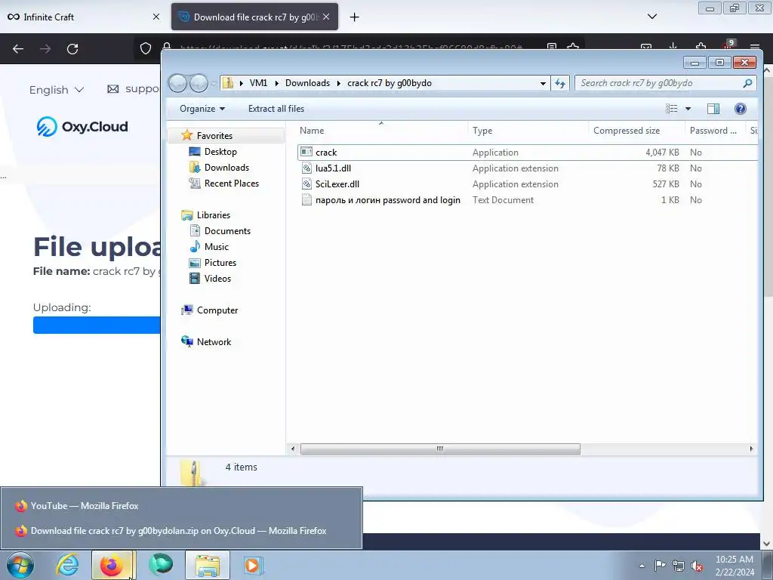Click the horizontal scrollbar in file list
Screen dimensions: 773x580
pyautogui.click(x=440, y=449)
